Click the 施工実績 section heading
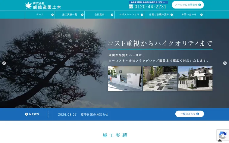 coord(114,135)
